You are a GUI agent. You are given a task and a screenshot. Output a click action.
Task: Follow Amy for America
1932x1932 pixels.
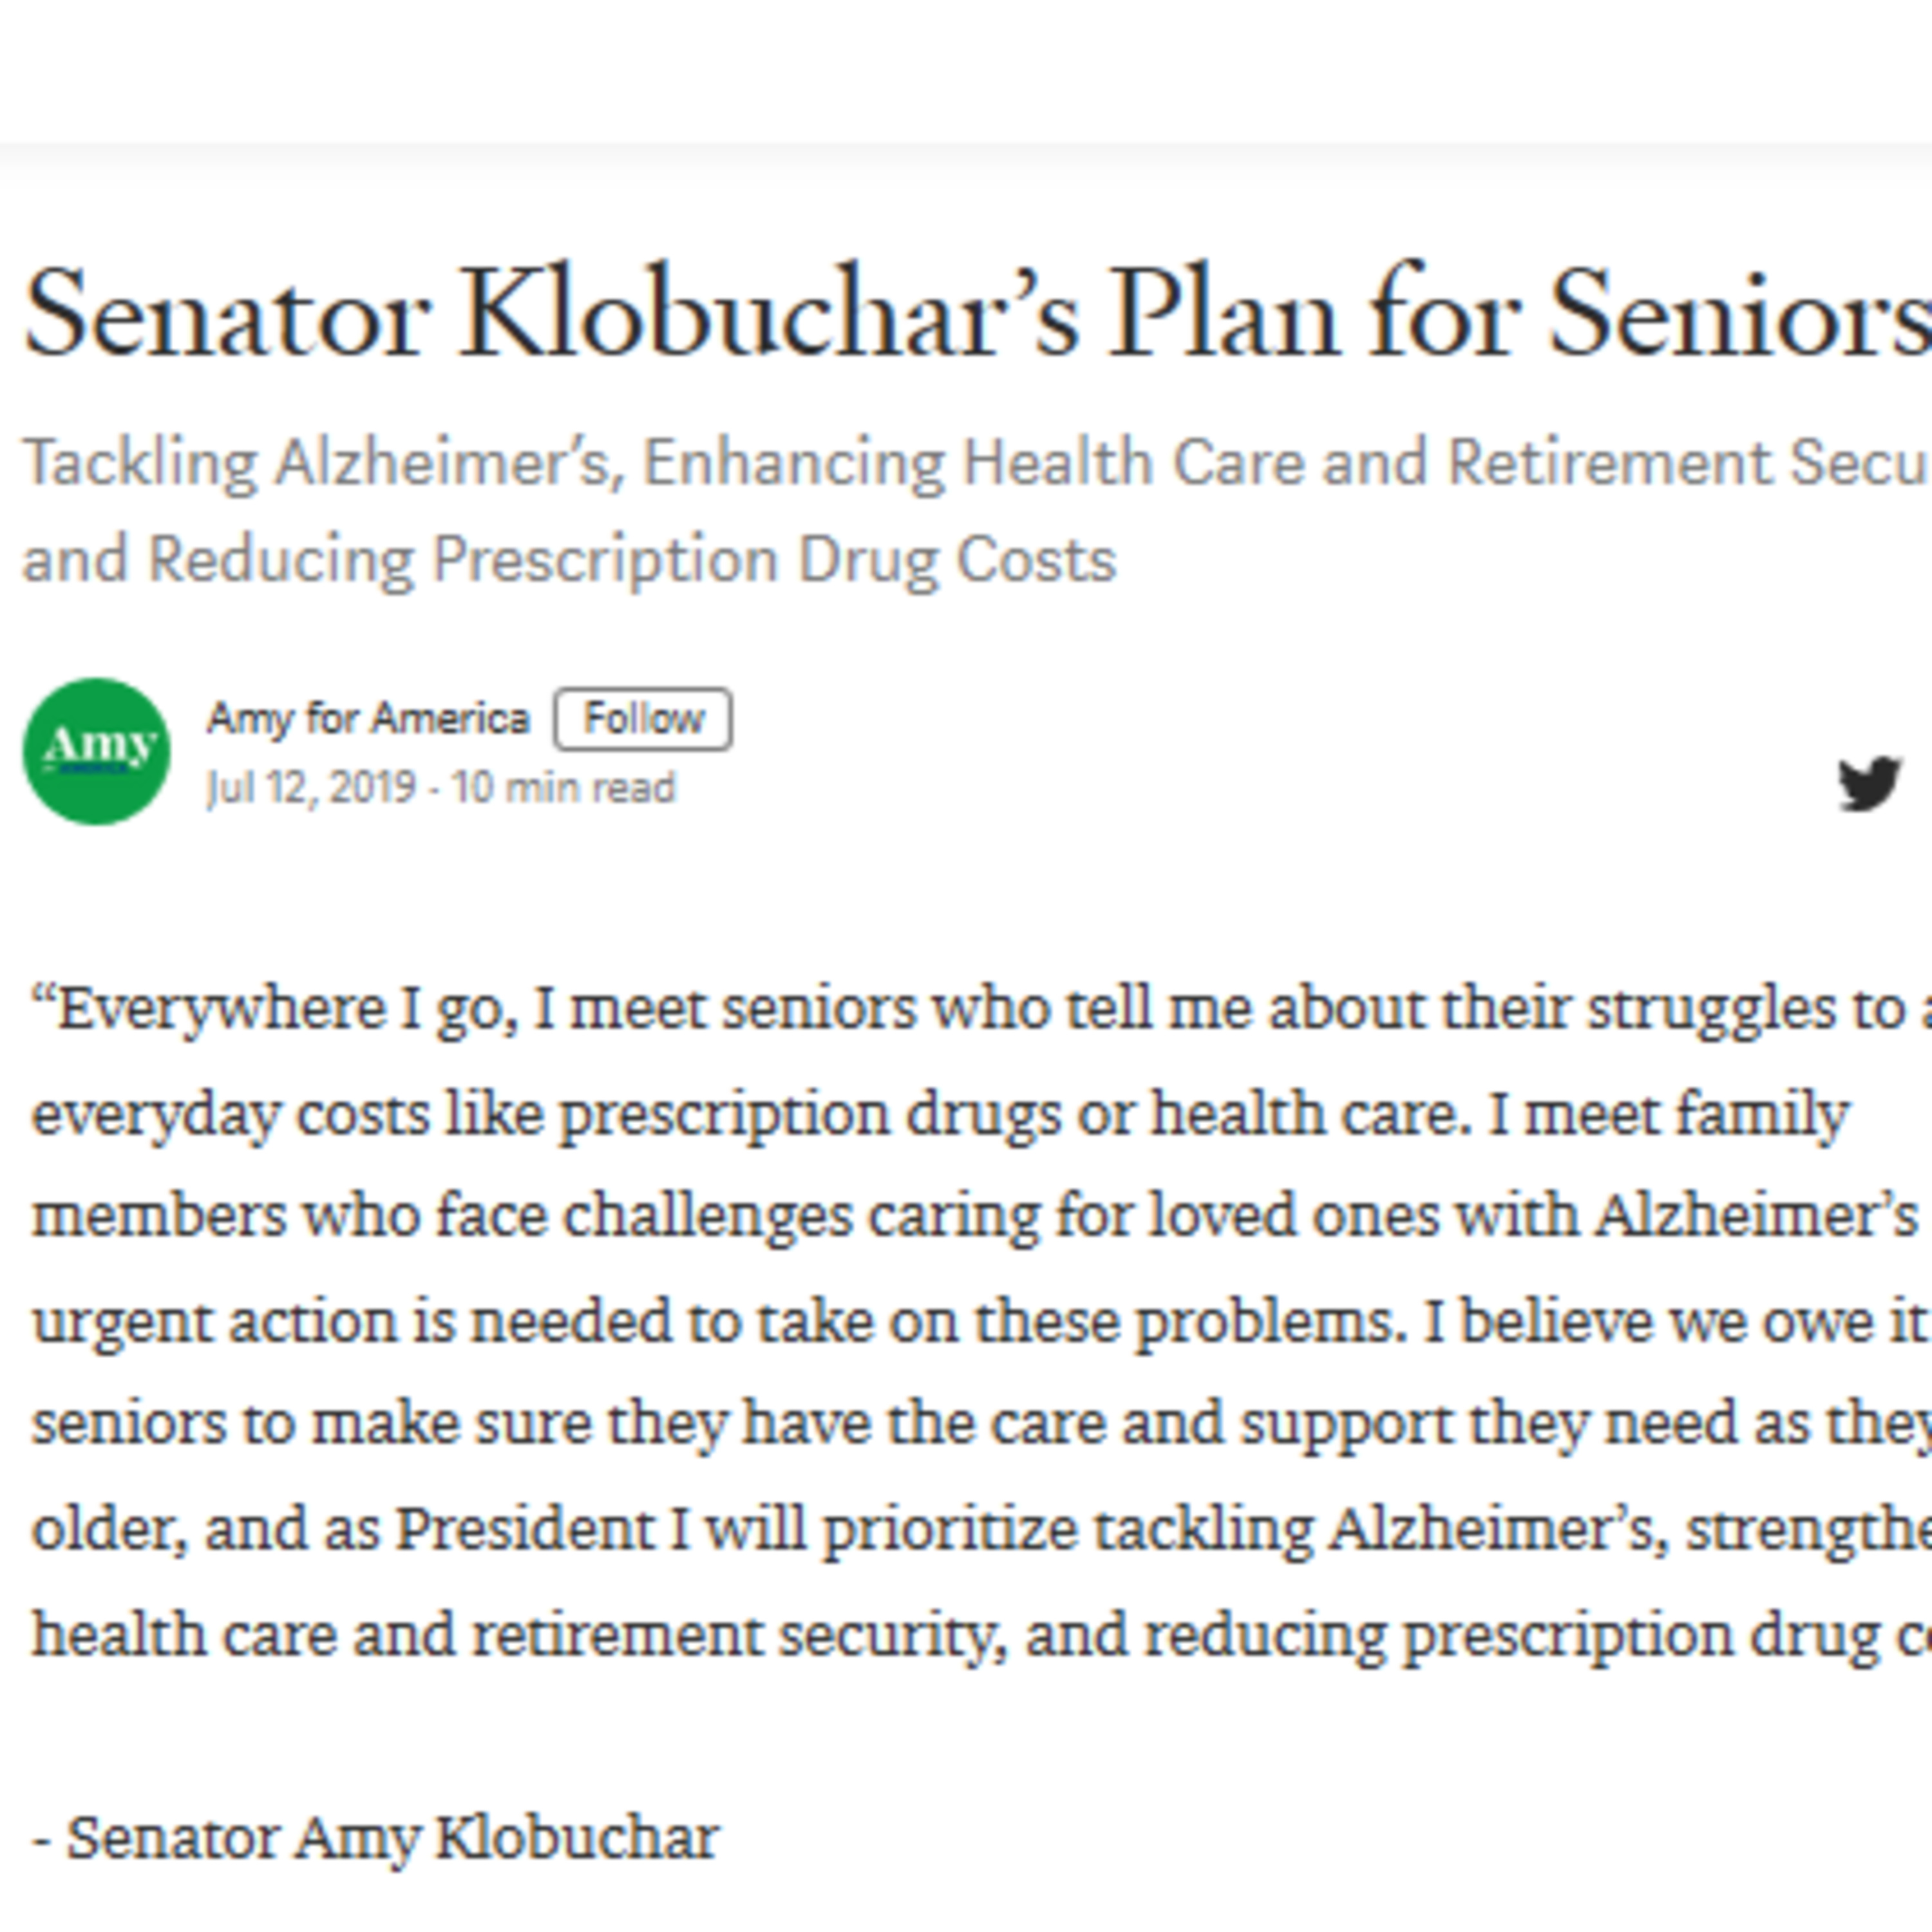643,719
